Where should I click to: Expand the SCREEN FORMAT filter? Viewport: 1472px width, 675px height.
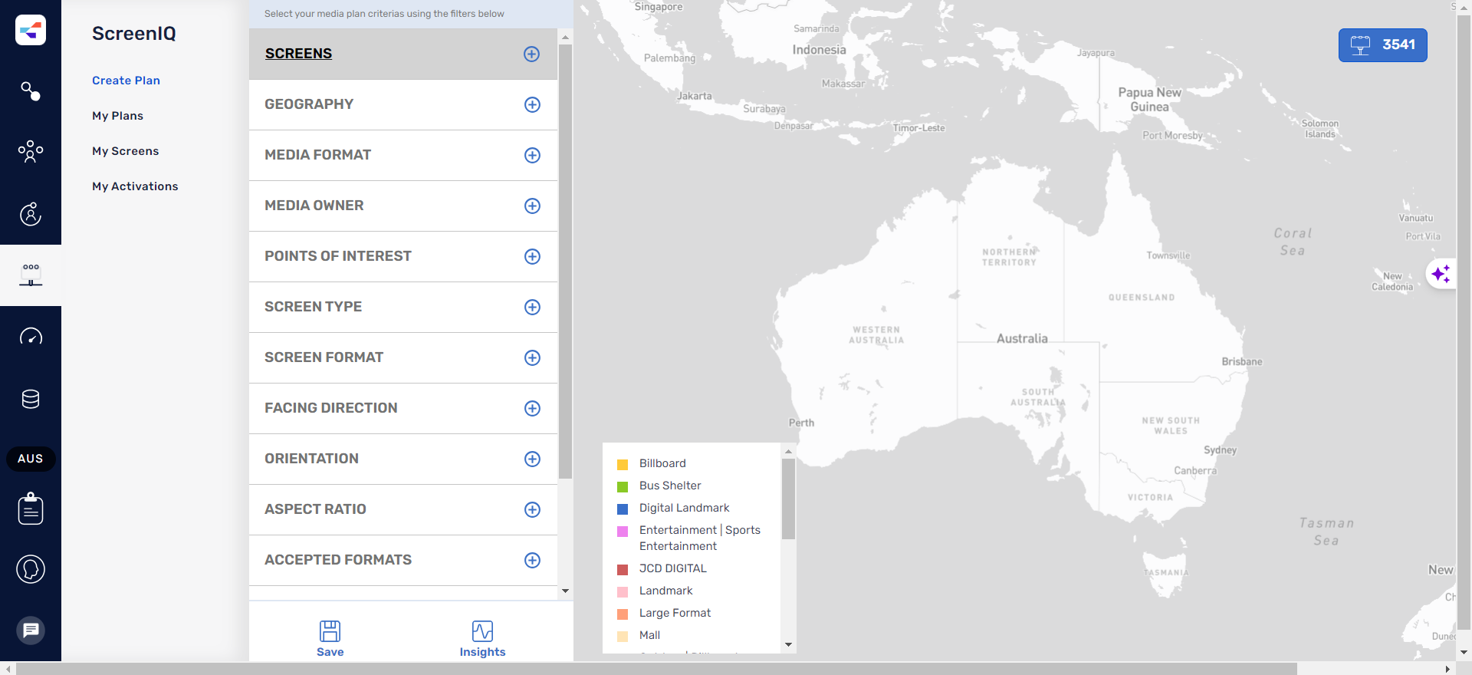coord(532,357)
